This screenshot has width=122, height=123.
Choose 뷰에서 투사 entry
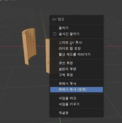click(x=77, y=84)
